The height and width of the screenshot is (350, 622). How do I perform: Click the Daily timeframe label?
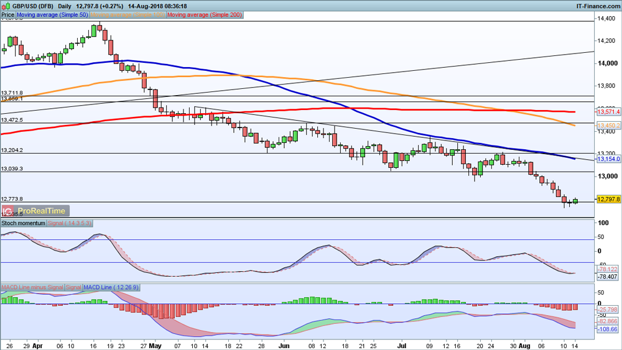coord(65,6)
